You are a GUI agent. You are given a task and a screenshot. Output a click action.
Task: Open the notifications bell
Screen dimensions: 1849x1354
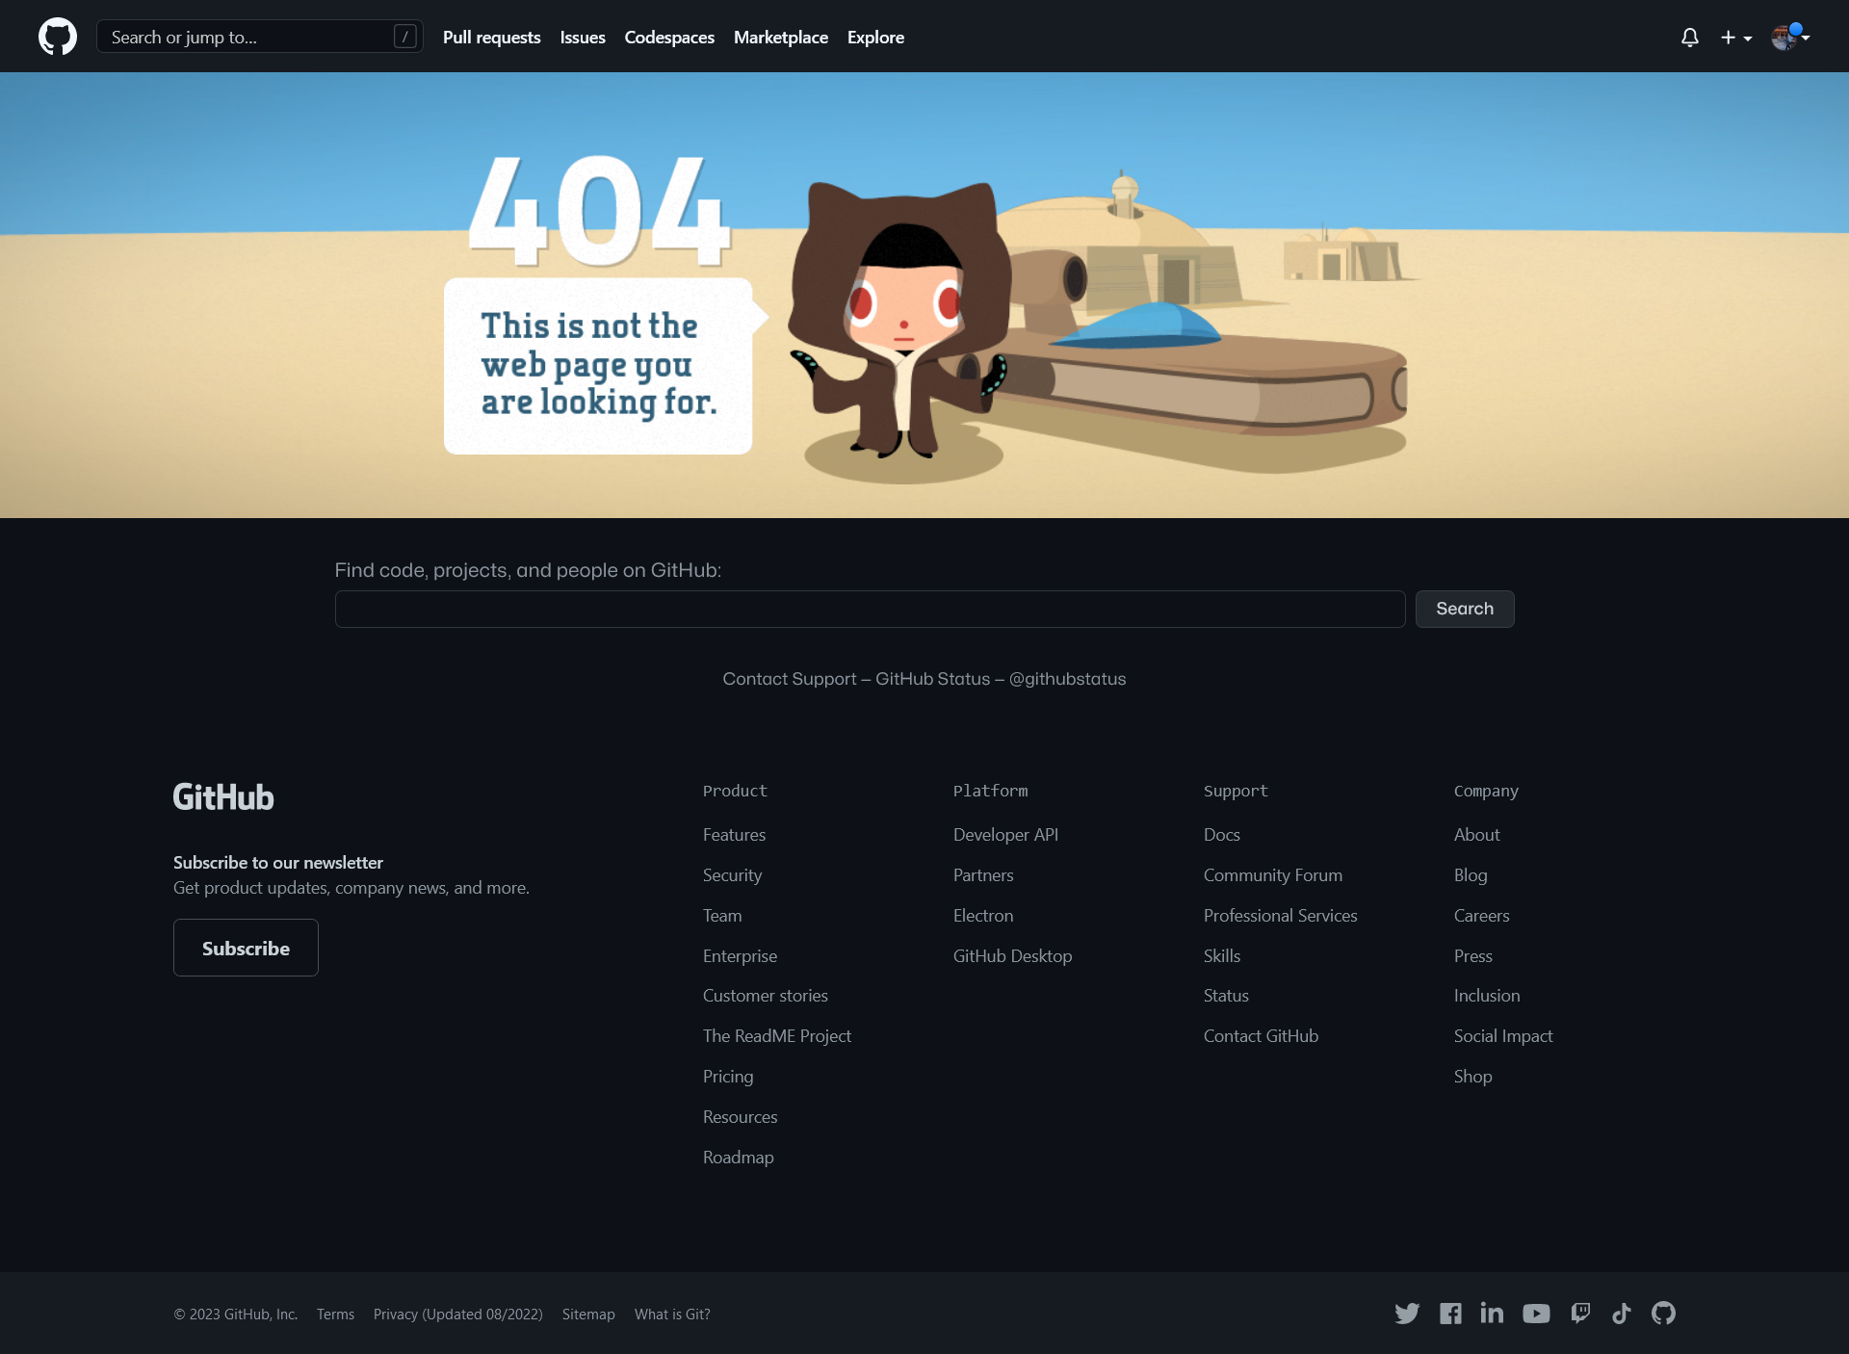(x=1689, y=38)
